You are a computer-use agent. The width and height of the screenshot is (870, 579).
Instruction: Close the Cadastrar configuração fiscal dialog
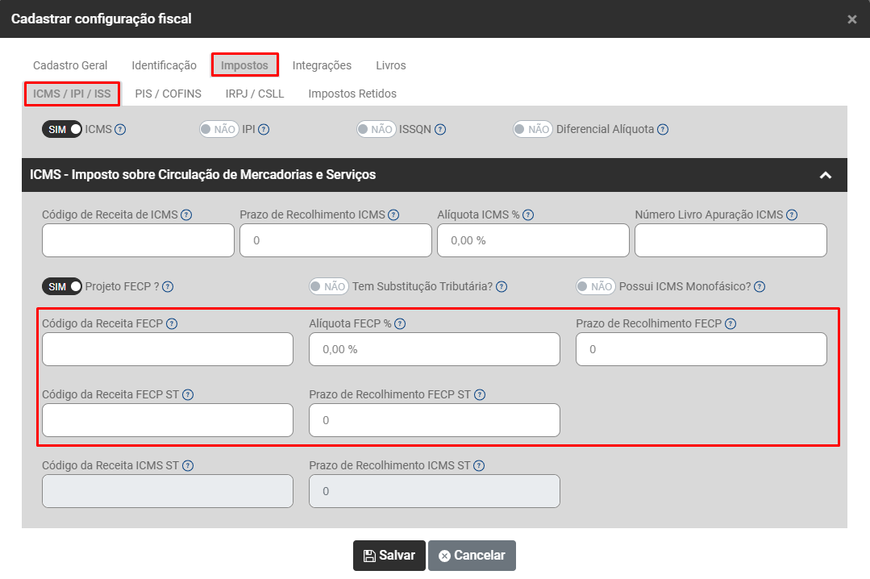point(852,19)
